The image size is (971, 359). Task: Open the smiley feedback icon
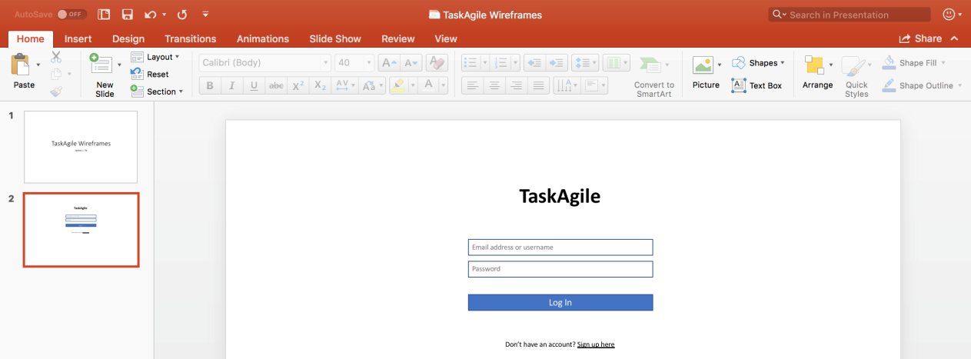pyautogui.click(x=949, y=14)
